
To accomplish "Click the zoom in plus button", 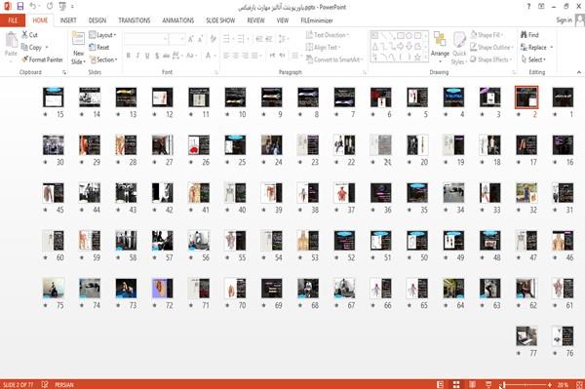I will 550,384.
